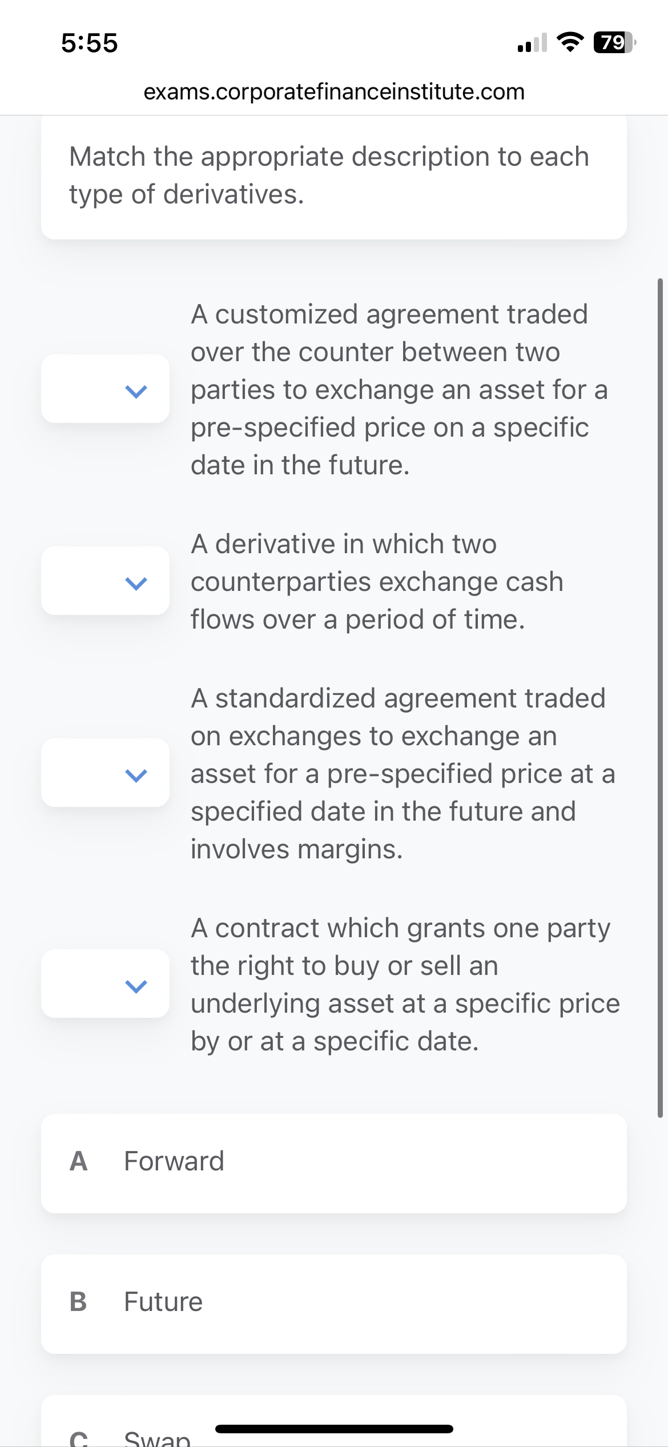Tap the cellular signal bars icon

pos(532,43)
